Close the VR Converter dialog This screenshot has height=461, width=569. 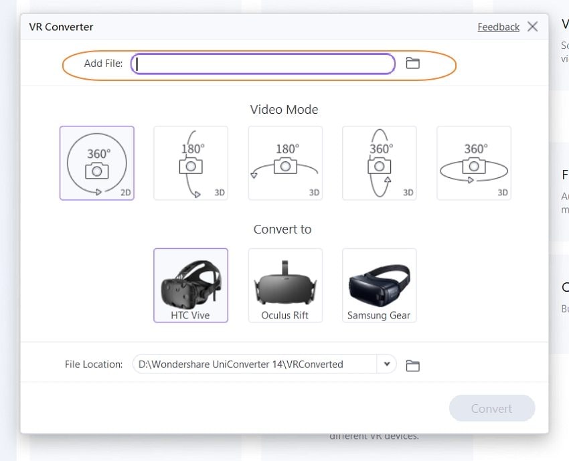click(532, 27)
